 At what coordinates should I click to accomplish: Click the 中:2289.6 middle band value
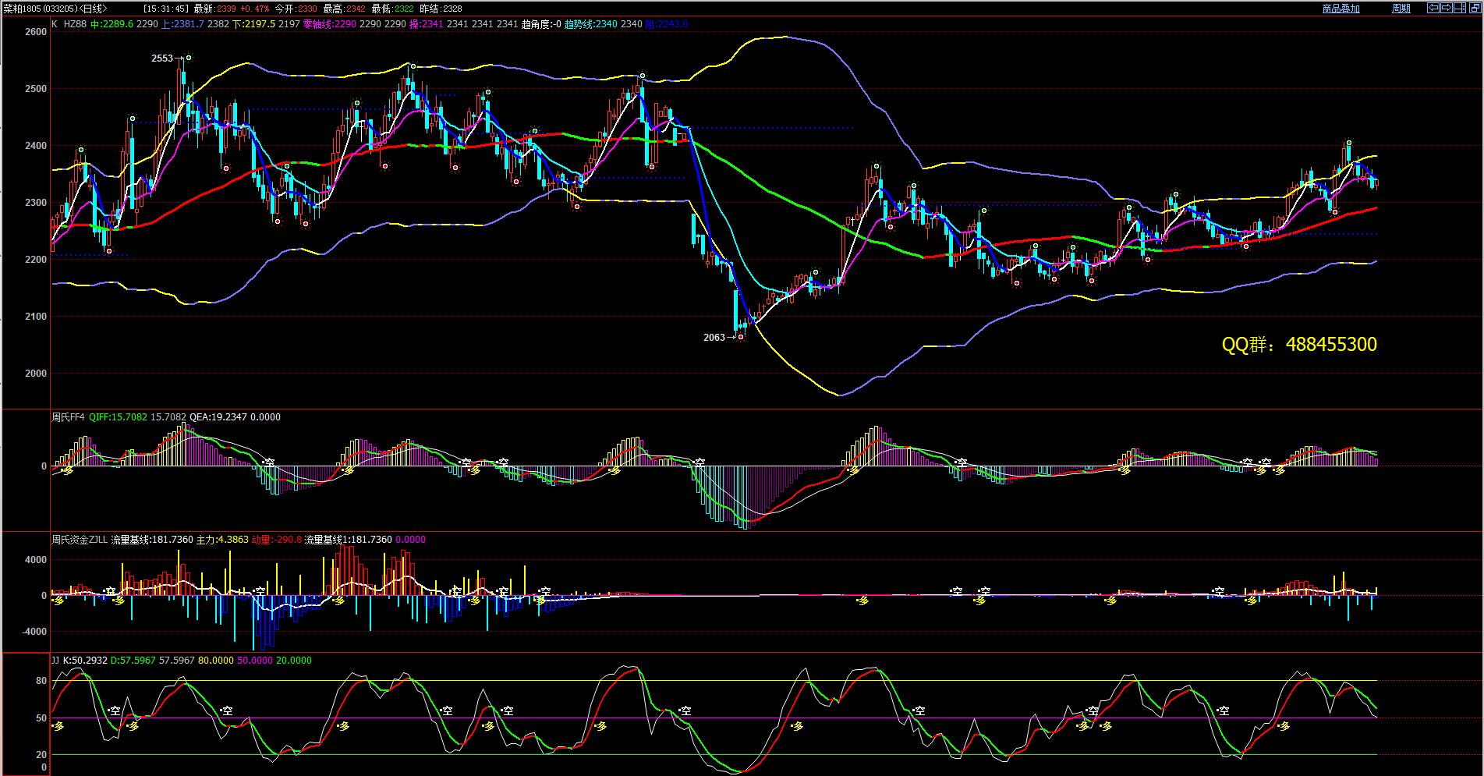pyautogui.click(x=112, y=24)
